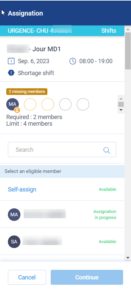Click the hourglass pending badge on MA avatar

tap(17, 110)
